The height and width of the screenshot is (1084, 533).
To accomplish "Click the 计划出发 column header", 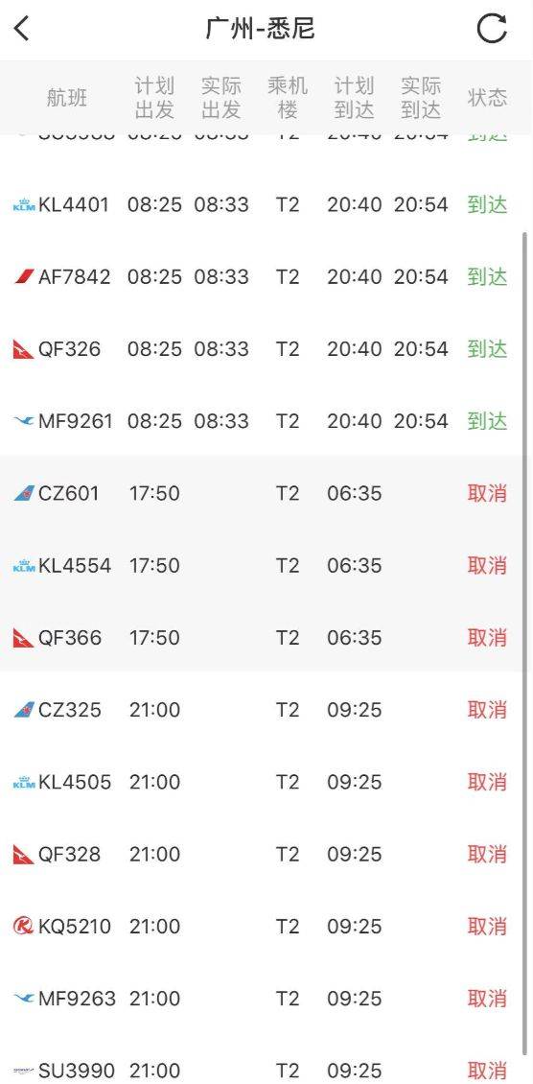I will point(154,98).
